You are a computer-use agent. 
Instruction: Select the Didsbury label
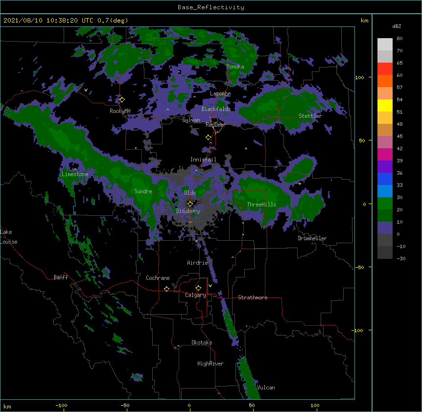[x=188, y=211]
